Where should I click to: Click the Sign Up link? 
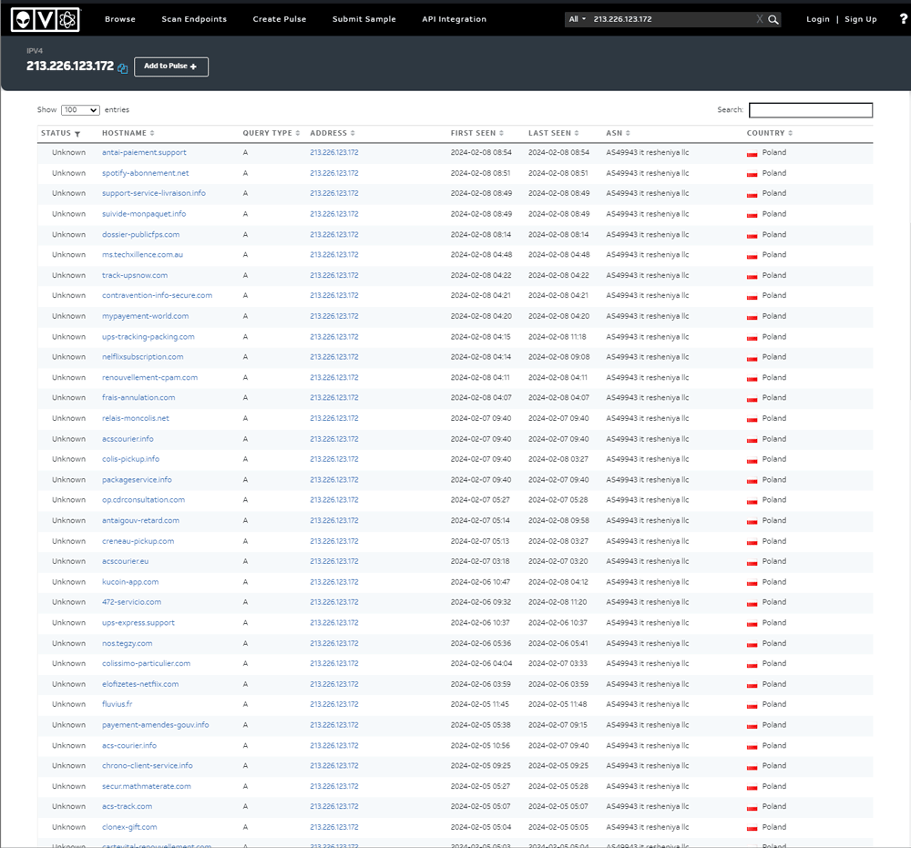click(x=861, y=19)
